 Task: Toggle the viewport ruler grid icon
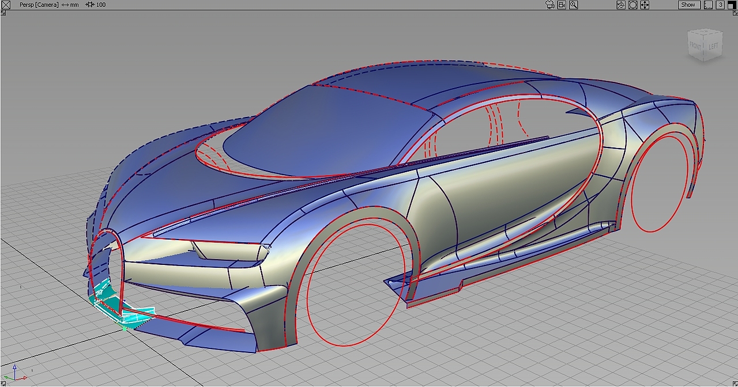[x=708, y=5]
